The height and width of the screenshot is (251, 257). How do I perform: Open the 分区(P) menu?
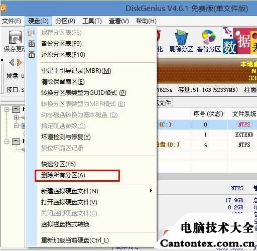tap(65, 21)
